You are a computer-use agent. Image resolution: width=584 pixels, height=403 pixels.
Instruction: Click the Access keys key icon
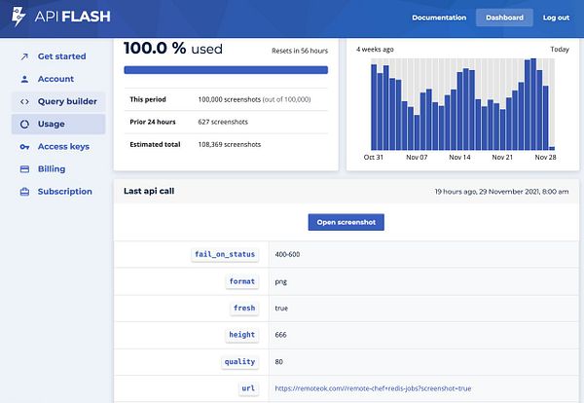(24, 147)
